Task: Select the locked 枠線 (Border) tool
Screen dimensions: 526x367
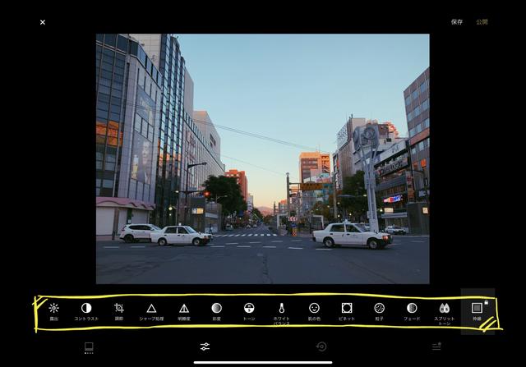Action: 478,312
